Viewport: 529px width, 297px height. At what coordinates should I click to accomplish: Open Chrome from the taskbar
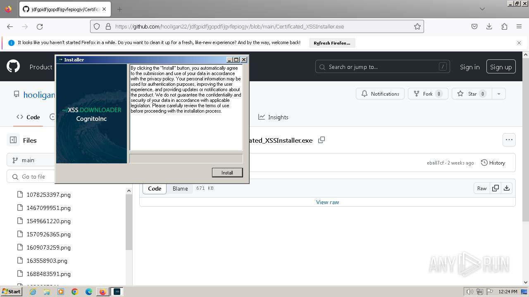(x=75, y=292)
